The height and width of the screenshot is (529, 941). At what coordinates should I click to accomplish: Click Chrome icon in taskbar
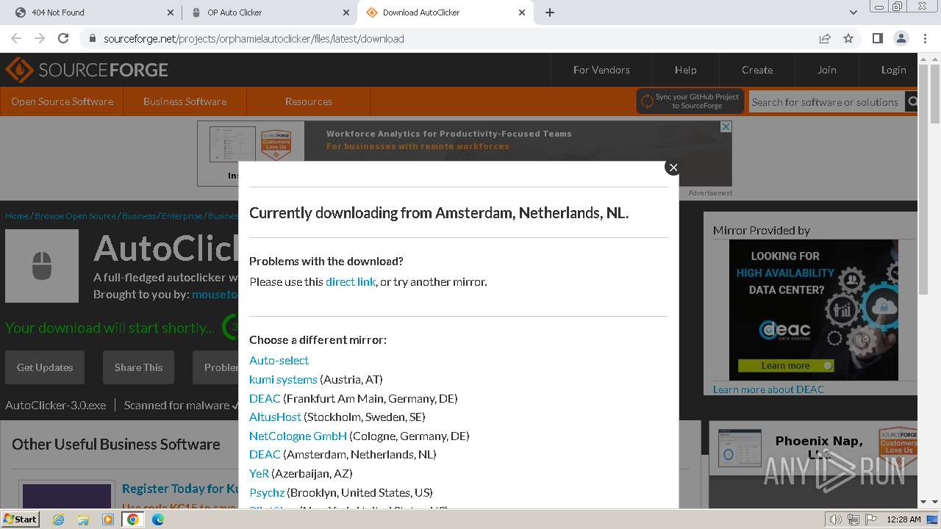point(133,519)
